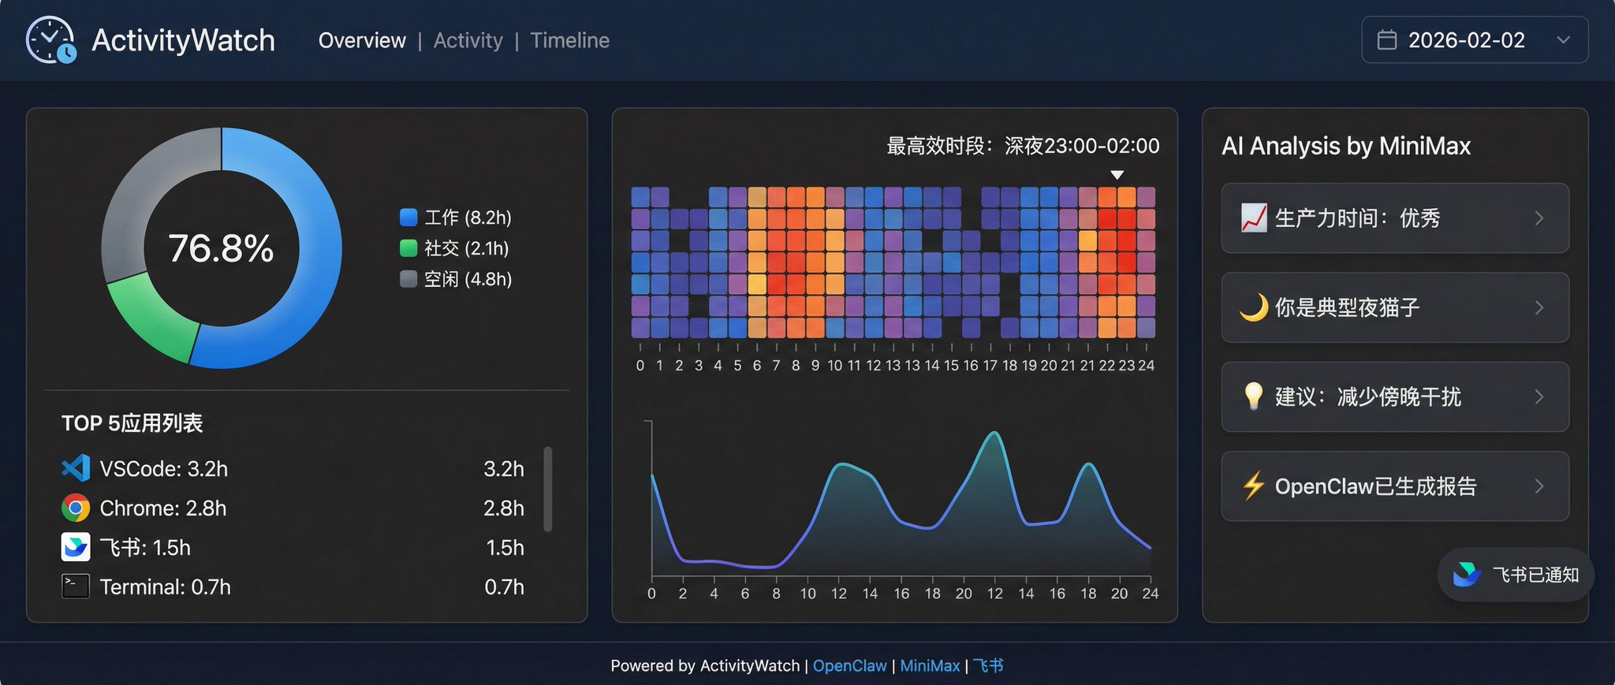Expand the 建议：减少傍晚干扰 card chevron
Image resolution: width=1615 pixels, height=685 pixels.
[x=1539, y=396]
